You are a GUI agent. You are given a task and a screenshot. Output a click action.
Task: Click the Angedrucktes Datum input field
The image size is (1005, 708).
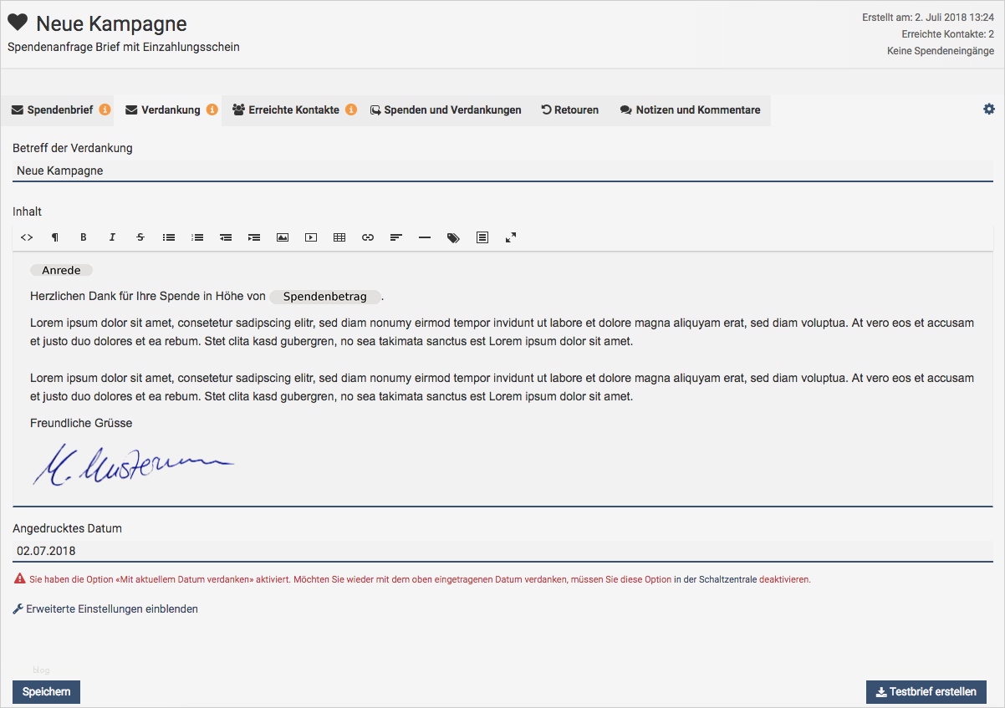251,551
